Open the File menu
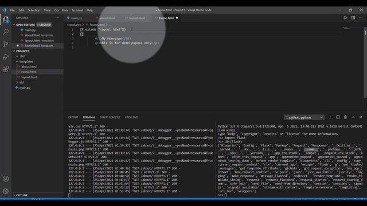The height and width of the screenshot is (206, 367). click(x=13, y=10)
